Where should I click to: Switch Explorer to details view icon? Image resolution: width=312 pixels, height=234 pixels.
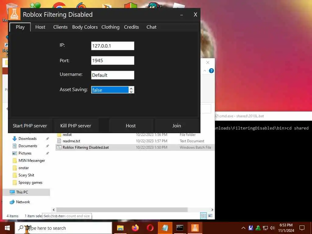[x=204, y=216]
